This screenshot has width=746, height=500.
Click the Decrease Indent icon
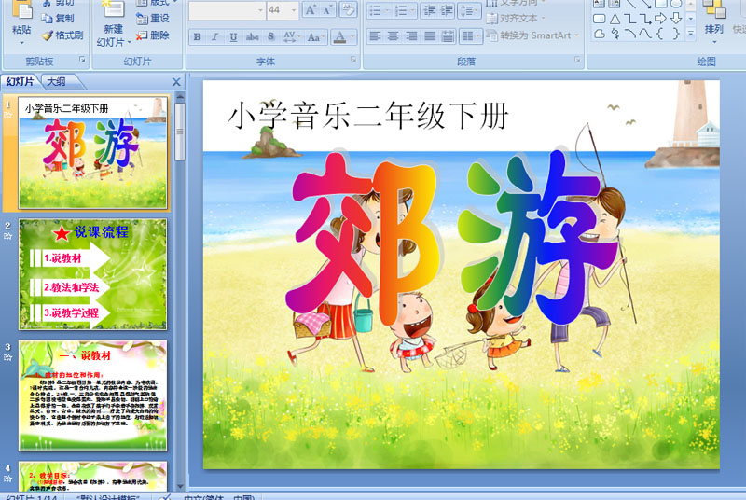pyautogui.click(x=430, y=10)
